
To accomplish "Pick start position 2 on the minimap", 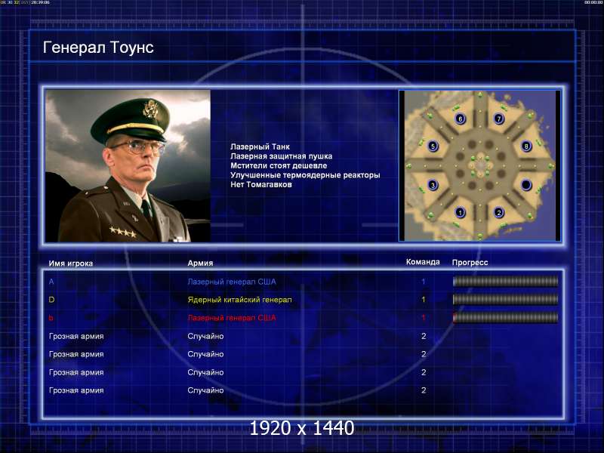I will tap(499, 212).
